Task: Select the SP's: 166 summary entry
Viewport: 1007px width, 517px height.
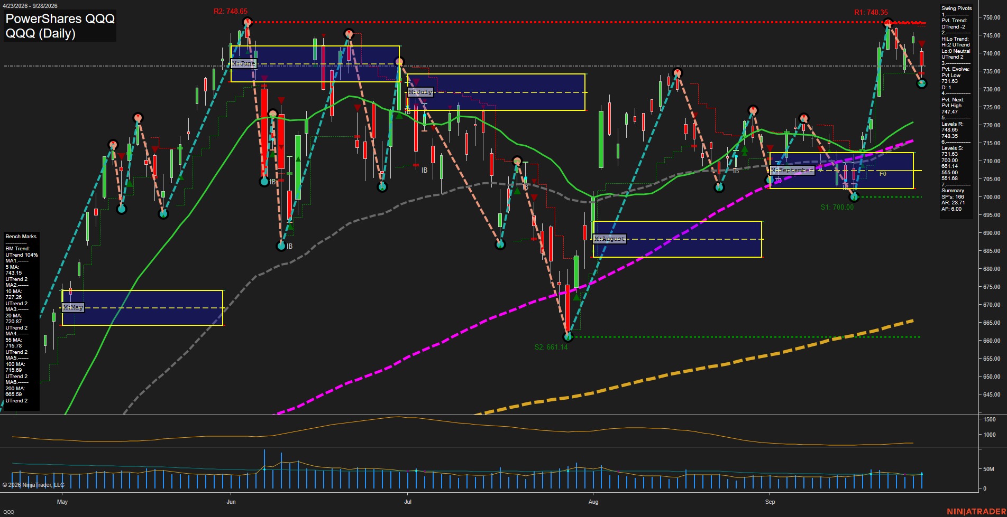Action: pos(953,196)
